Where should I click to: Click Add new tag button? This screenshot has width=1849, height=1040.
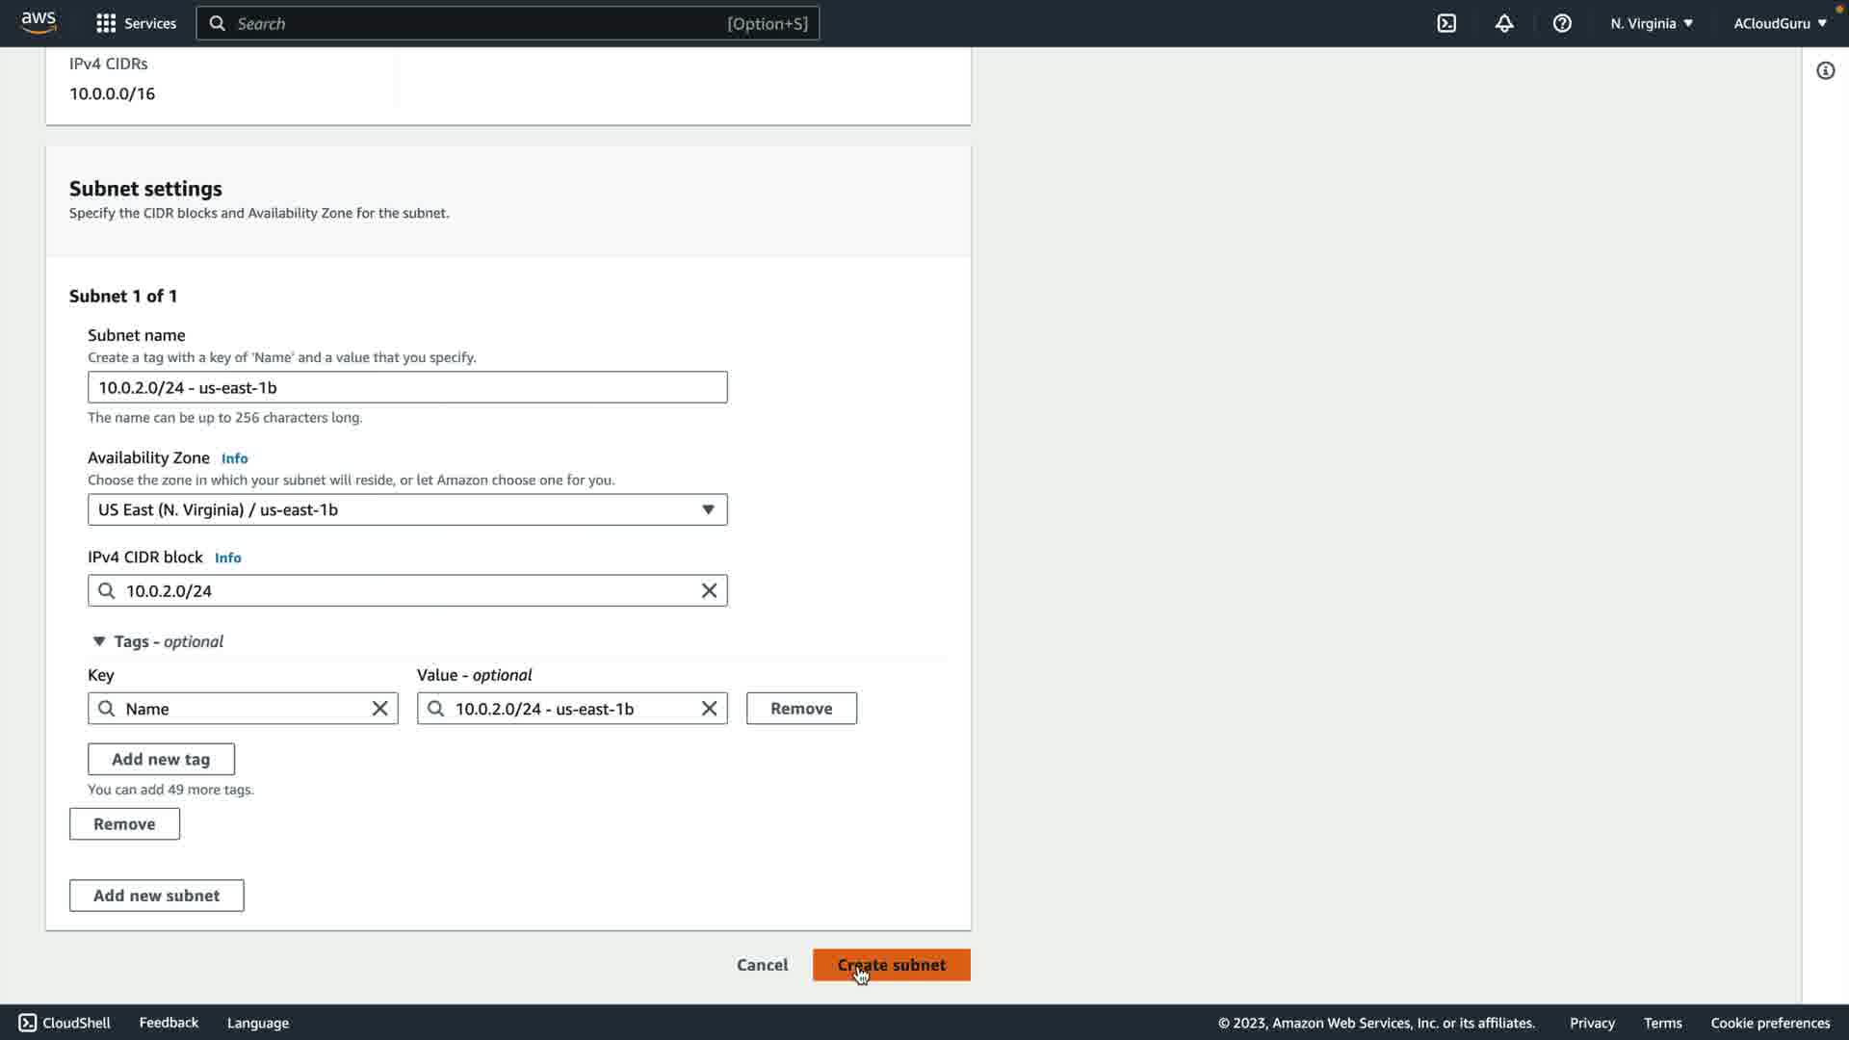pos(161,759)
